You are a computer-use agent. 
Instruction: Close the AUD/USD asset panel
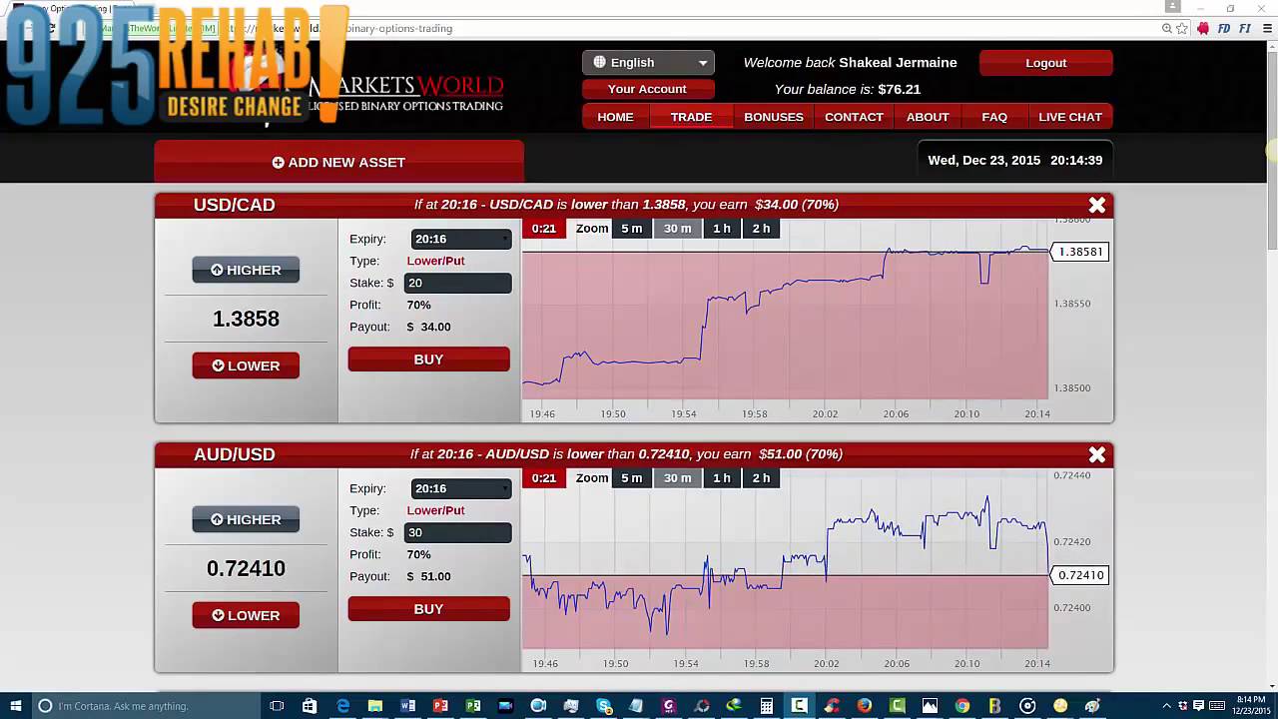1097,454
